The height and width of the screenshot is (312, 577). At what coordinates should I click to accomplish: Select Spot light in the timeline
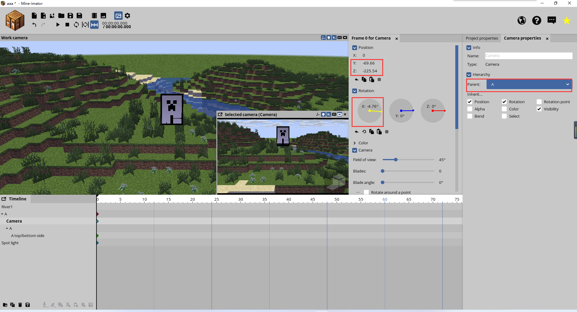click(x=10, y=243)
